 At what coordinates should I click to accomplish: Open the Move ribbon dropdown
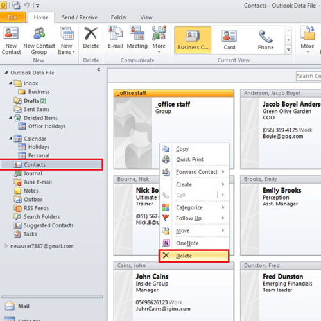click(x=308, y=40)
